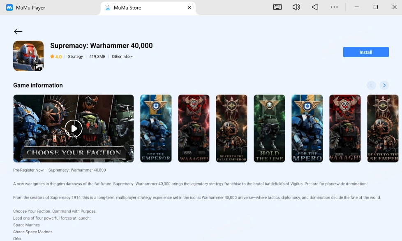
Task: Expand the Other info dropdown
Action: coord(122,57)
